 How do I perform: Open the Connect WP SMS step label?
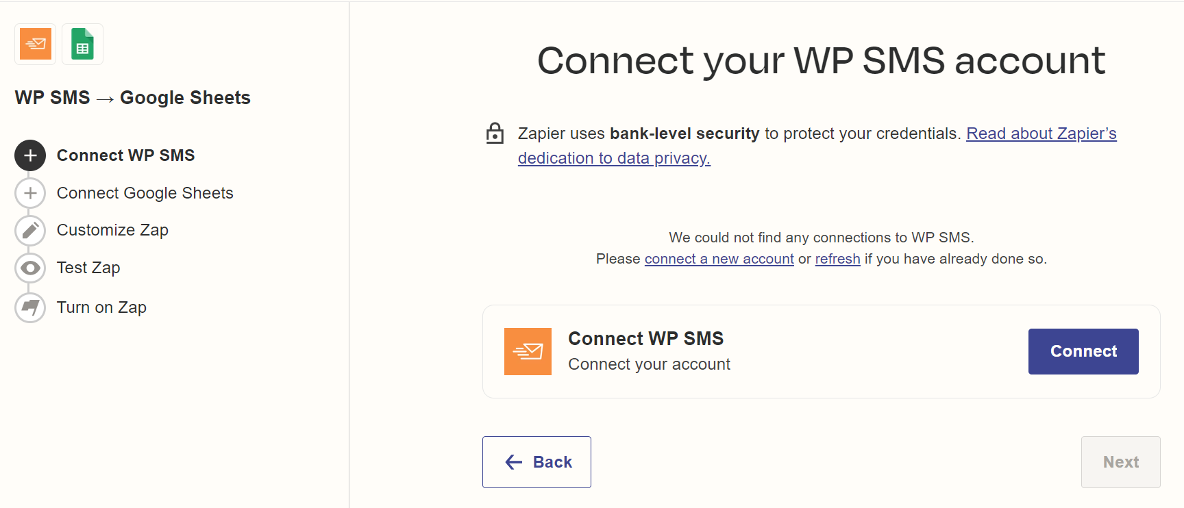tap(125, 155)
